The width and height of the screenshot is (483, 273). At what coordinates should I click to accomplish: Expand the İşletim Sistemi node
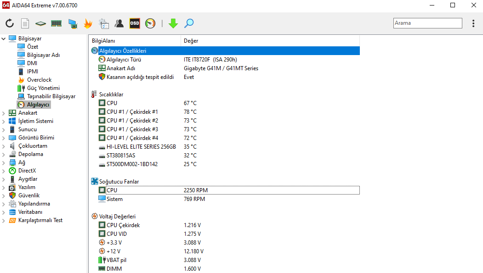point(4,122)
